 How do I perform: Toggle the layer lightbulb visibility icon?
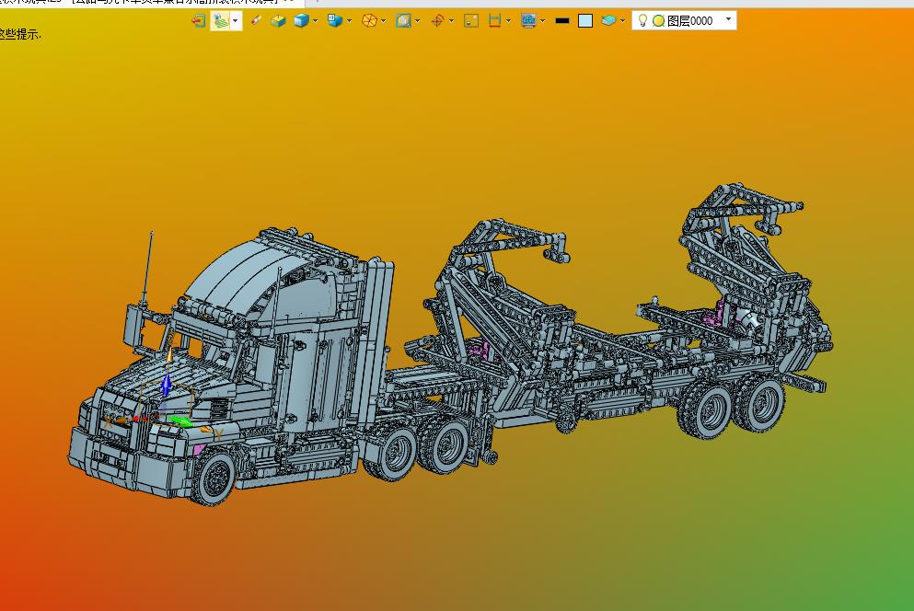642,20
